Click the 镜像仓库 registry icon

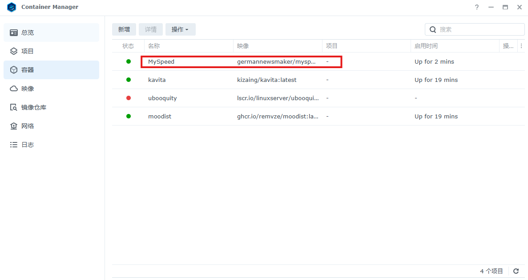pos(14,107)
